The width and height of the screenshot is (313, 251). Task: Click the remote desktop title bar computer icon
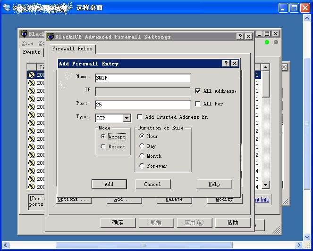(x=7, y=8)
